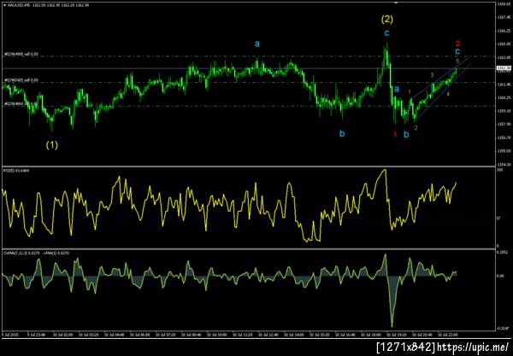
Task: Select the orange '3' sub-wave label
Action: click(x=432, y=75)
